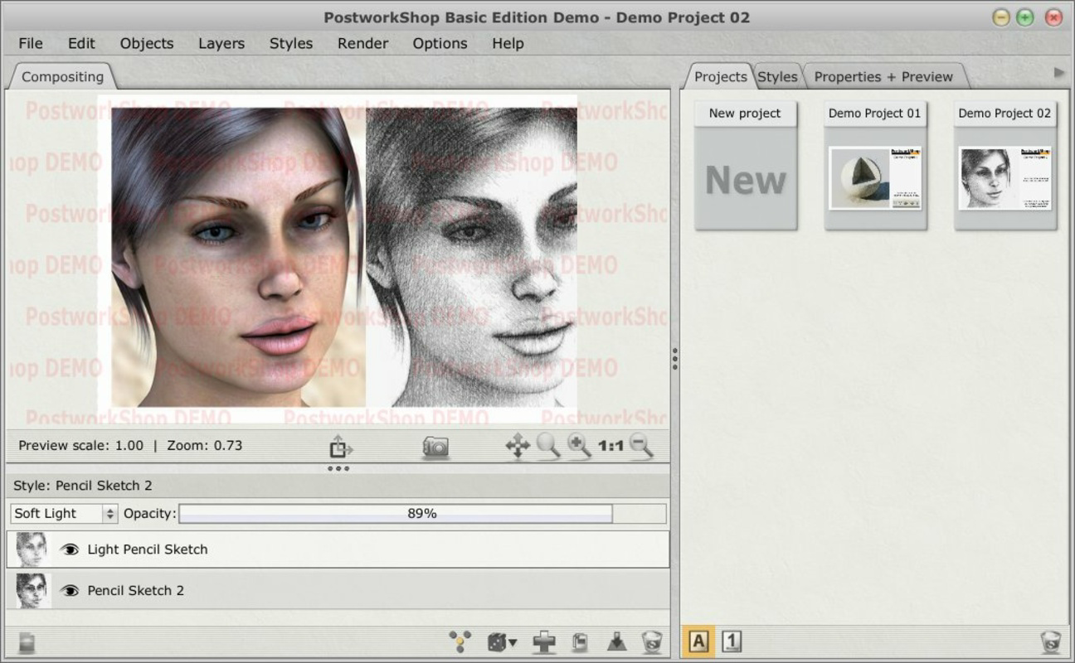
Task: Click the Opacity slider at 89%
Action: [x=422, y=514]
